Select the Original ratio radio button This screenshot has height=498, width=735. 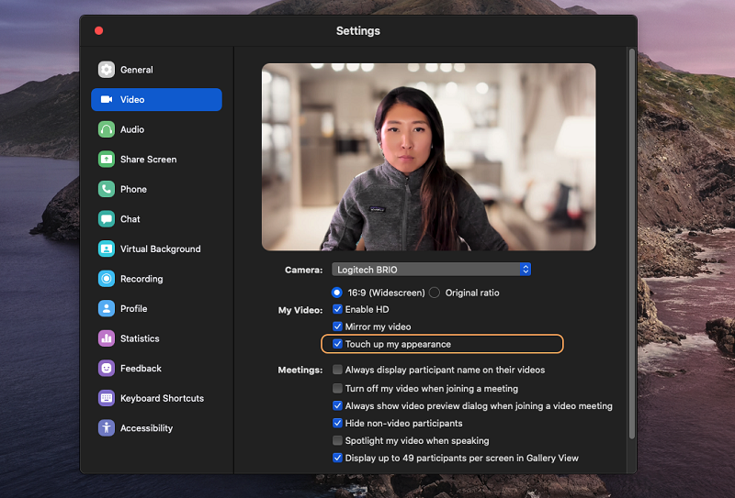click(435, 293)
